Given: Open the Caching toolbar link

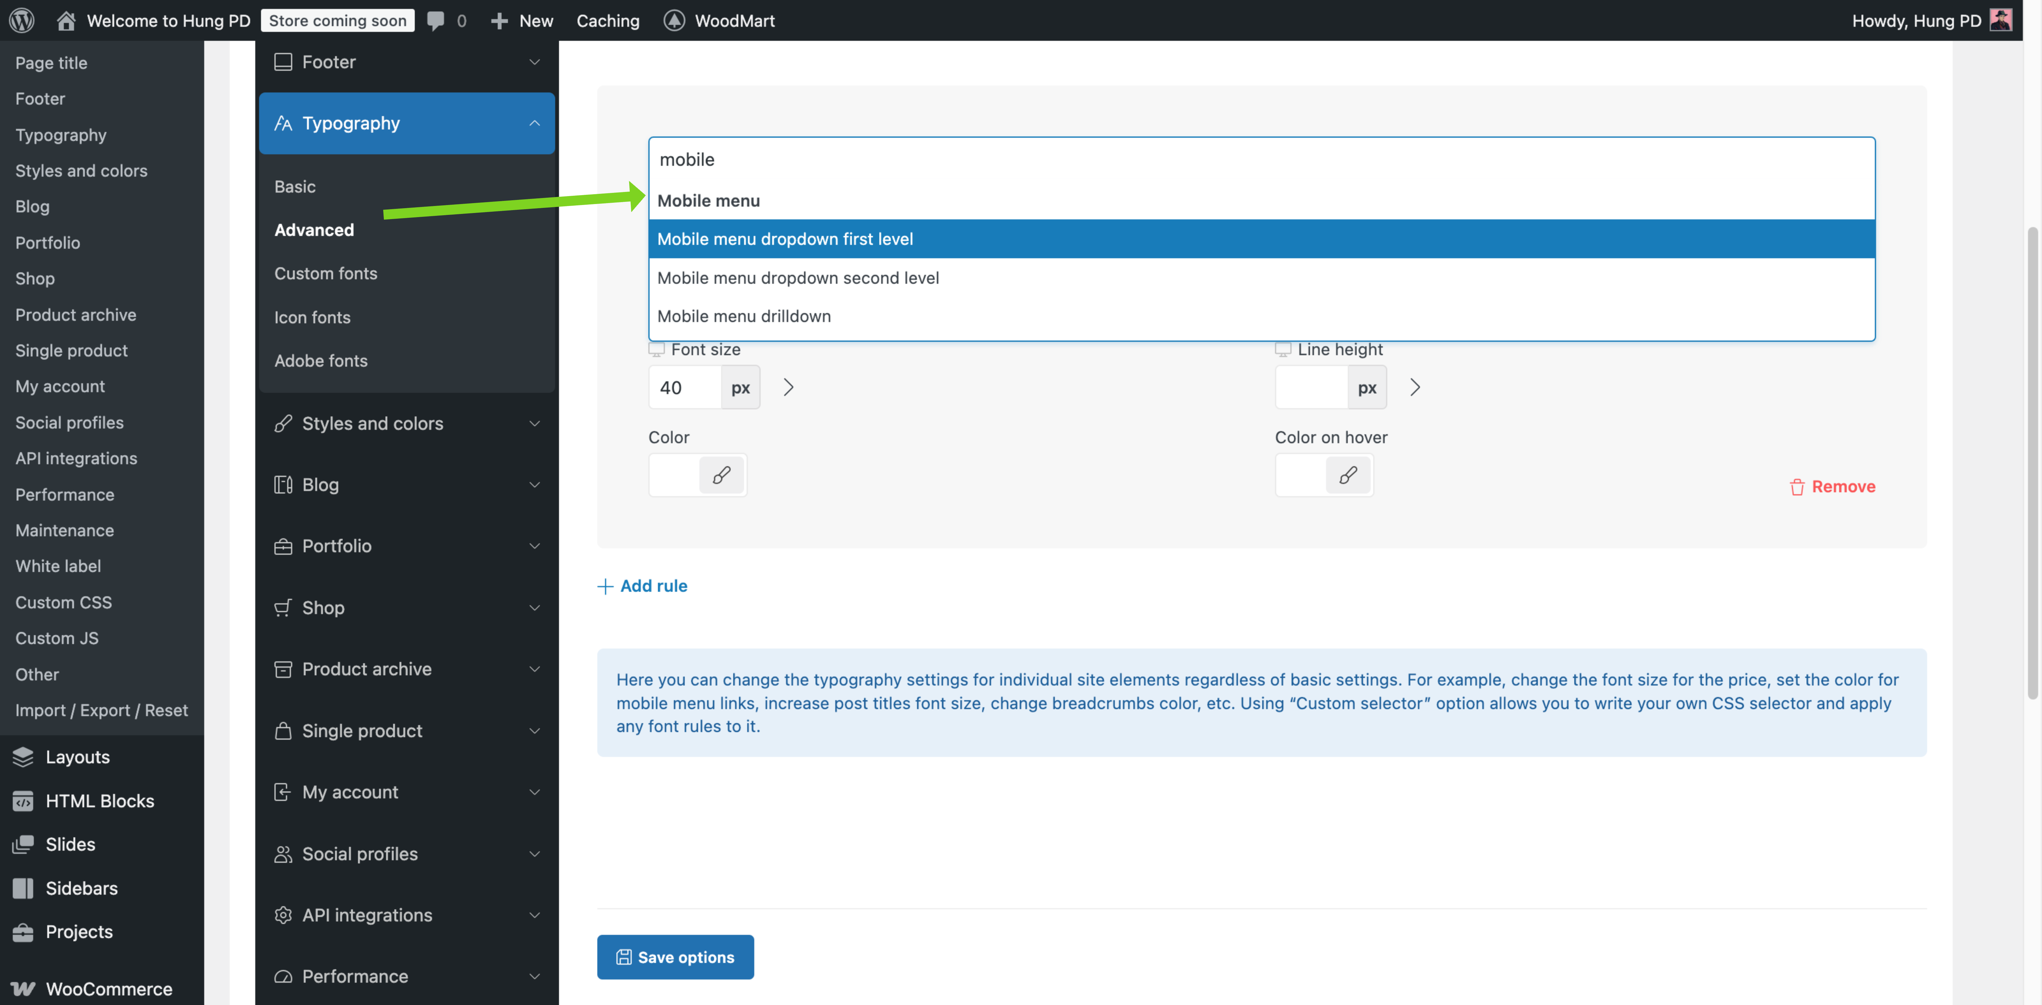Looking at the screenshot, I should pyautogui.click(x=608, y=21).
